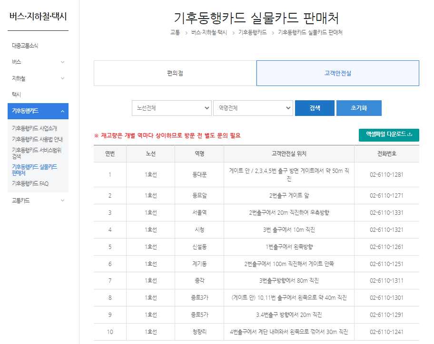The image size is (434, 344).
Task: Click phone number 02-6110-1291
Action: point(387,315)
